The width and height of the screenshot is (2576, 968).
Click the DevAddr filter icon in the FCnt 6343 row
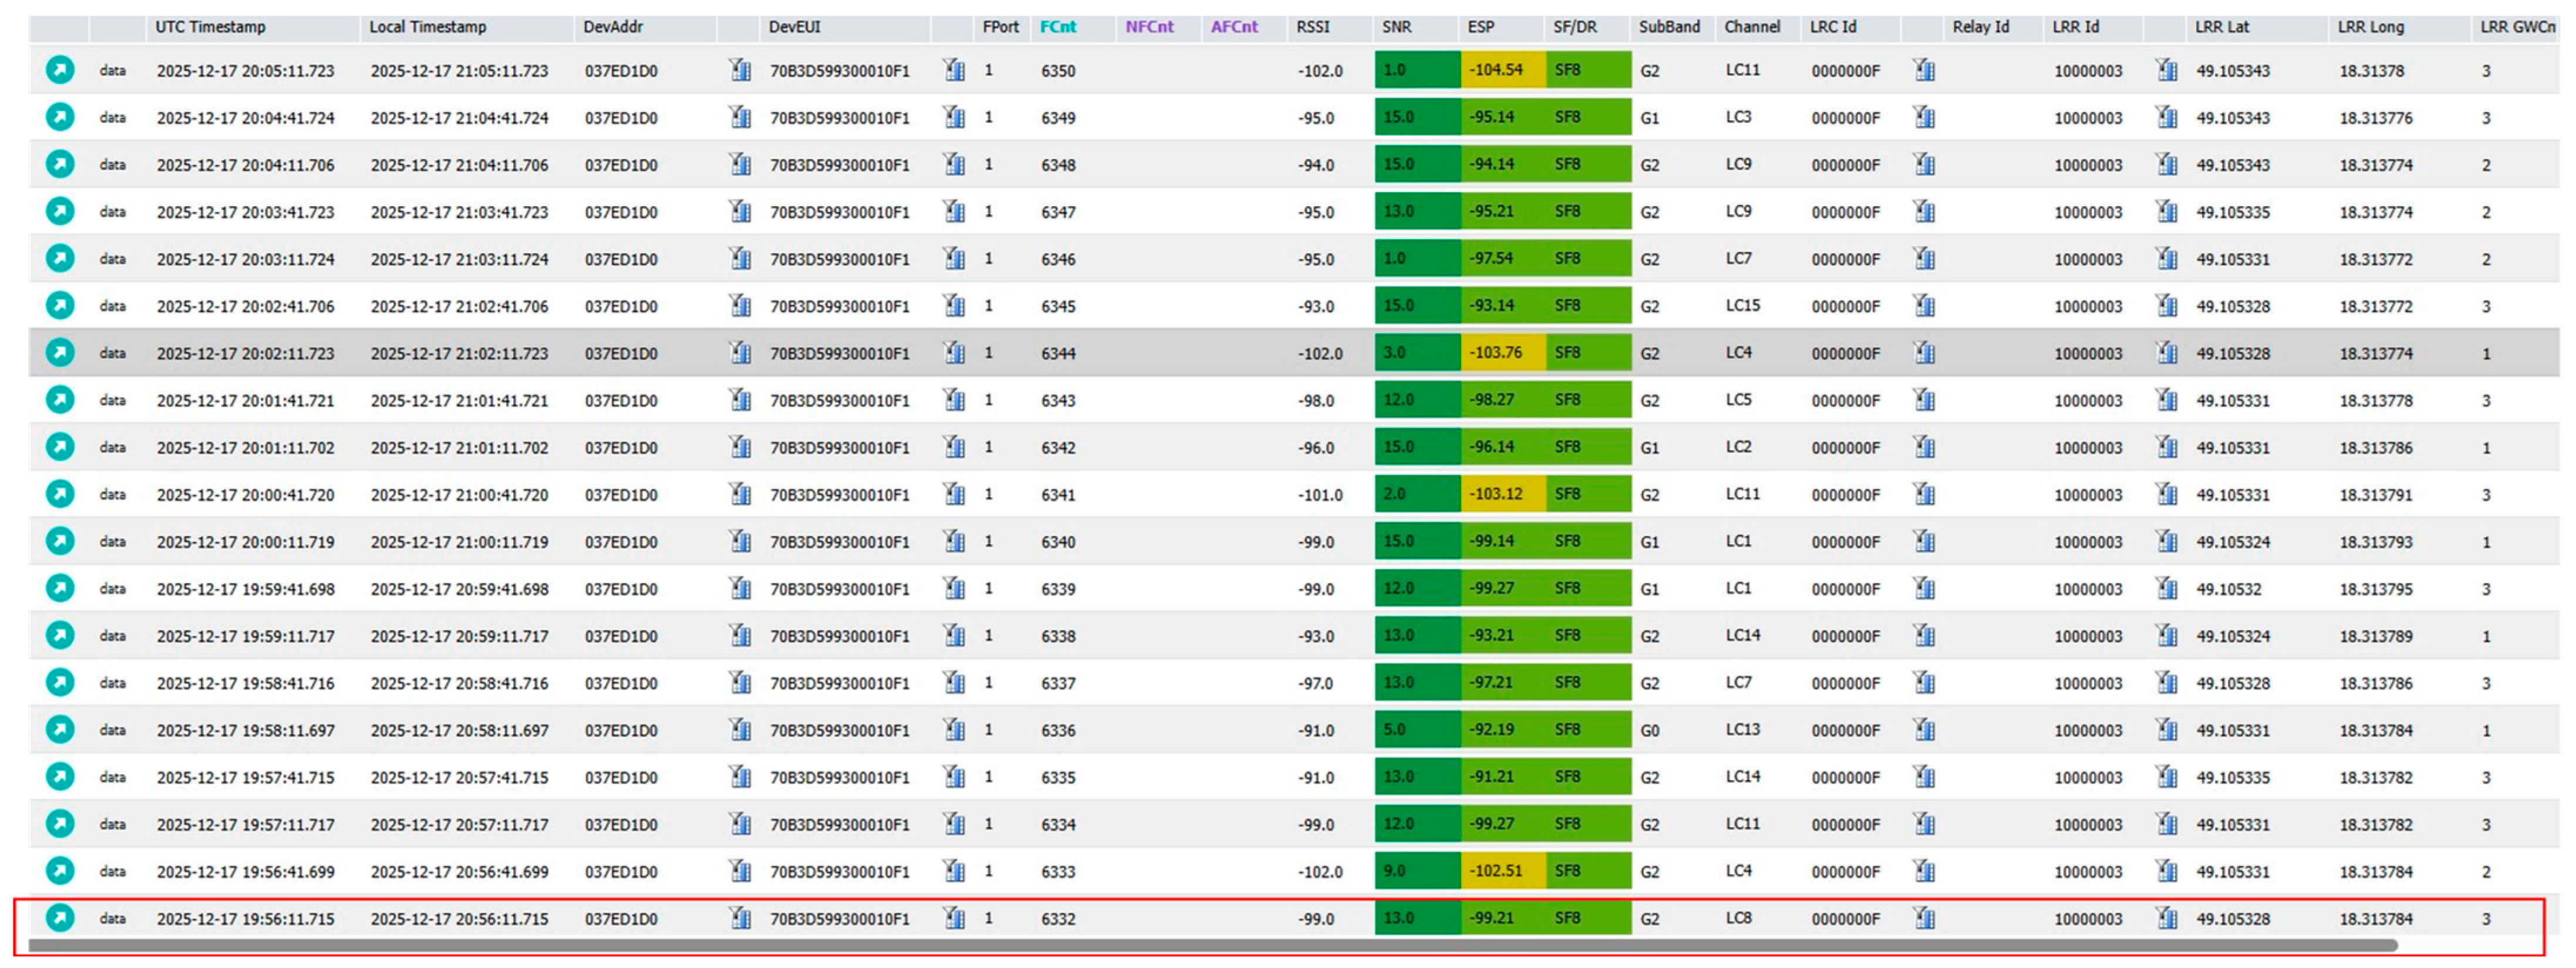[740, 400]
